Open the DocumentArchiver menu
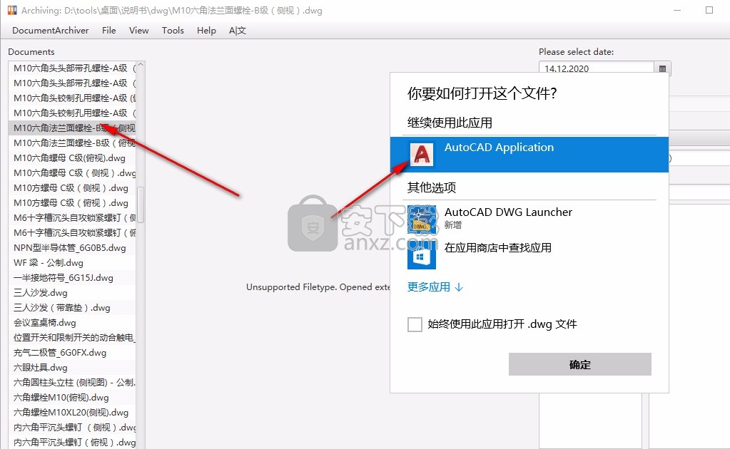The image size is (730, 449). 50,30
